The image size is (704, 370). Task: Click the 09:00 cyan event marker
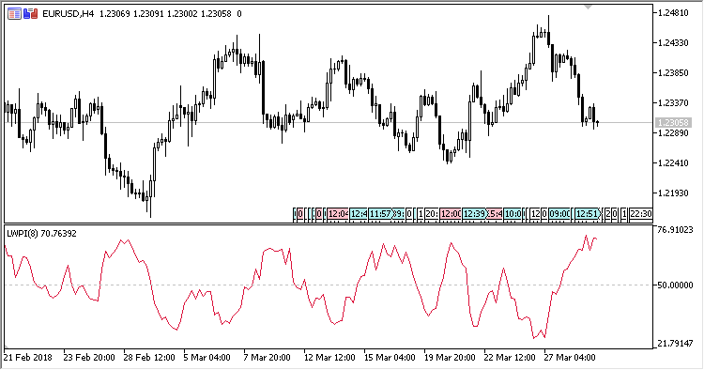[x=559, y=214]
